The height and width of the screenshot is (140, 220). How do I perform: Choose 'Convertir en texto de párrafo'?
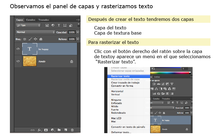tap(129, 127)
